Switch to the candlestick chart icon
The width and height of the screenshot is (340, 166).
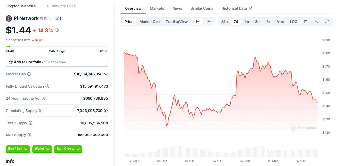tap(209, 22)
